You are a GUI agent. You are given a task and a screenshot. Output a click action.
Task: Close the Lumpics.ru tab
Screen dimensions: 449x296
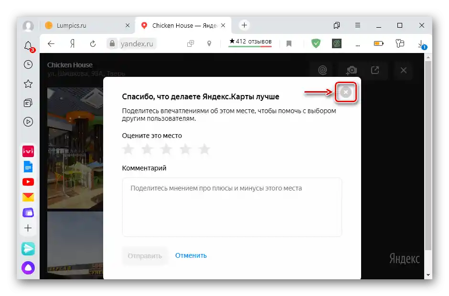(x=128, y=25)
